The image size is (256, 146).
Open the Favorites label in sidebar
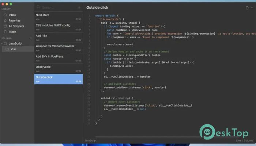15,20
